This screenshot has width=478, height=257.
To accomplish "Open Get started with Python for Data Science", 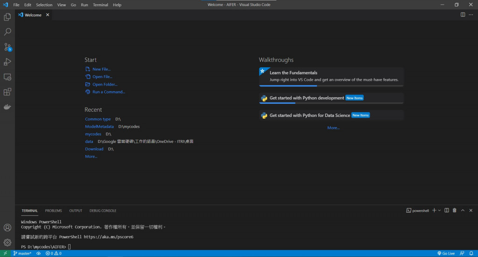I will click(x=331, y=115).
